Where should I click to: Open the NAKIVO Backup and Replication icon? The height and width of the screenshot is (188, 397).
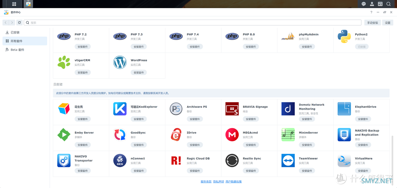(344, 135)
